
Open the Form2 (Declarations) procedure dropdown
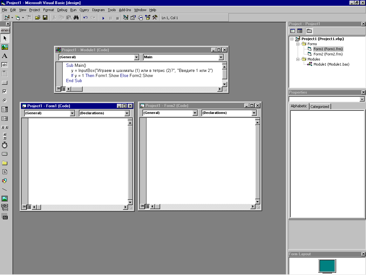pyautogui.click(x=254, y=113)
